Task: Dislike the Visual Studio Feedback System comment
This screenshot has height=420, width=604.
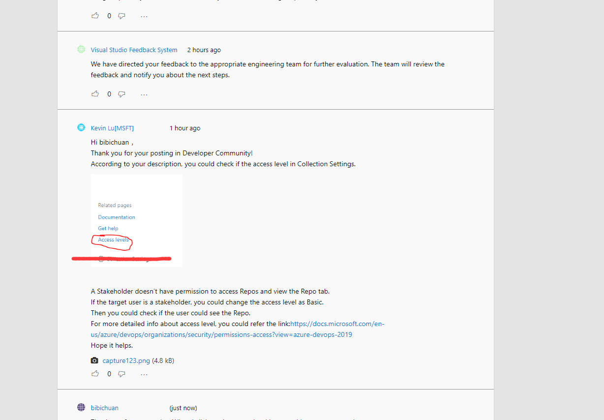Action: coord(121,94)
